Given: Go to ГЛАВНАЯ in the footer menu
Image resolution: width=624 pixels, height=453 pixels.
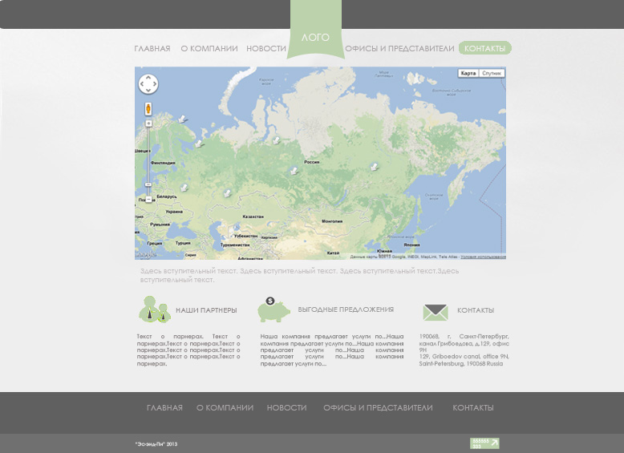Looking at the screenshot, I should pyautogui.click(x=164, y=407).
